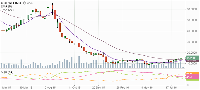This screenshot has width=200, height=90.
Task: Click the 28 Feb 16 date label
Action: [123, 88]
